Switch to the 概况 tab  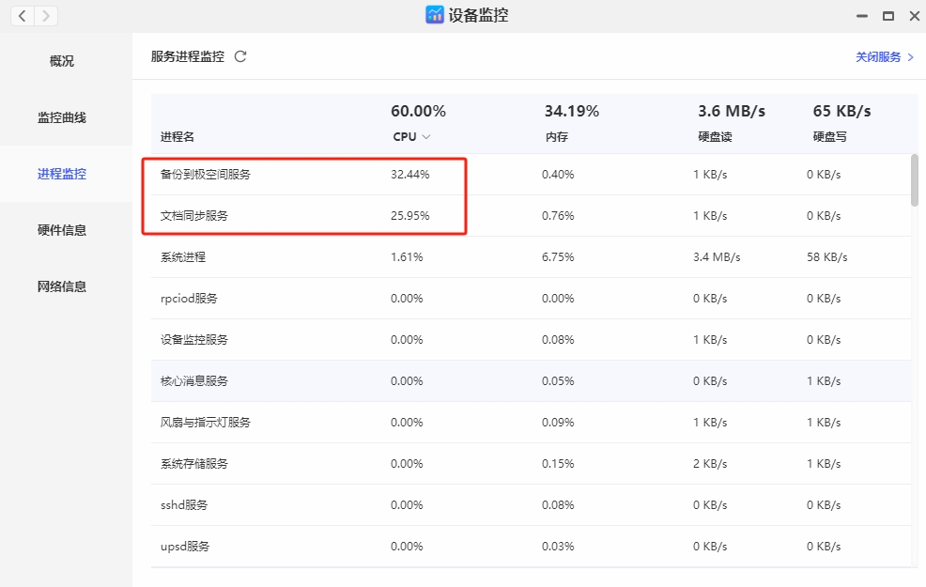coord(62,61)
